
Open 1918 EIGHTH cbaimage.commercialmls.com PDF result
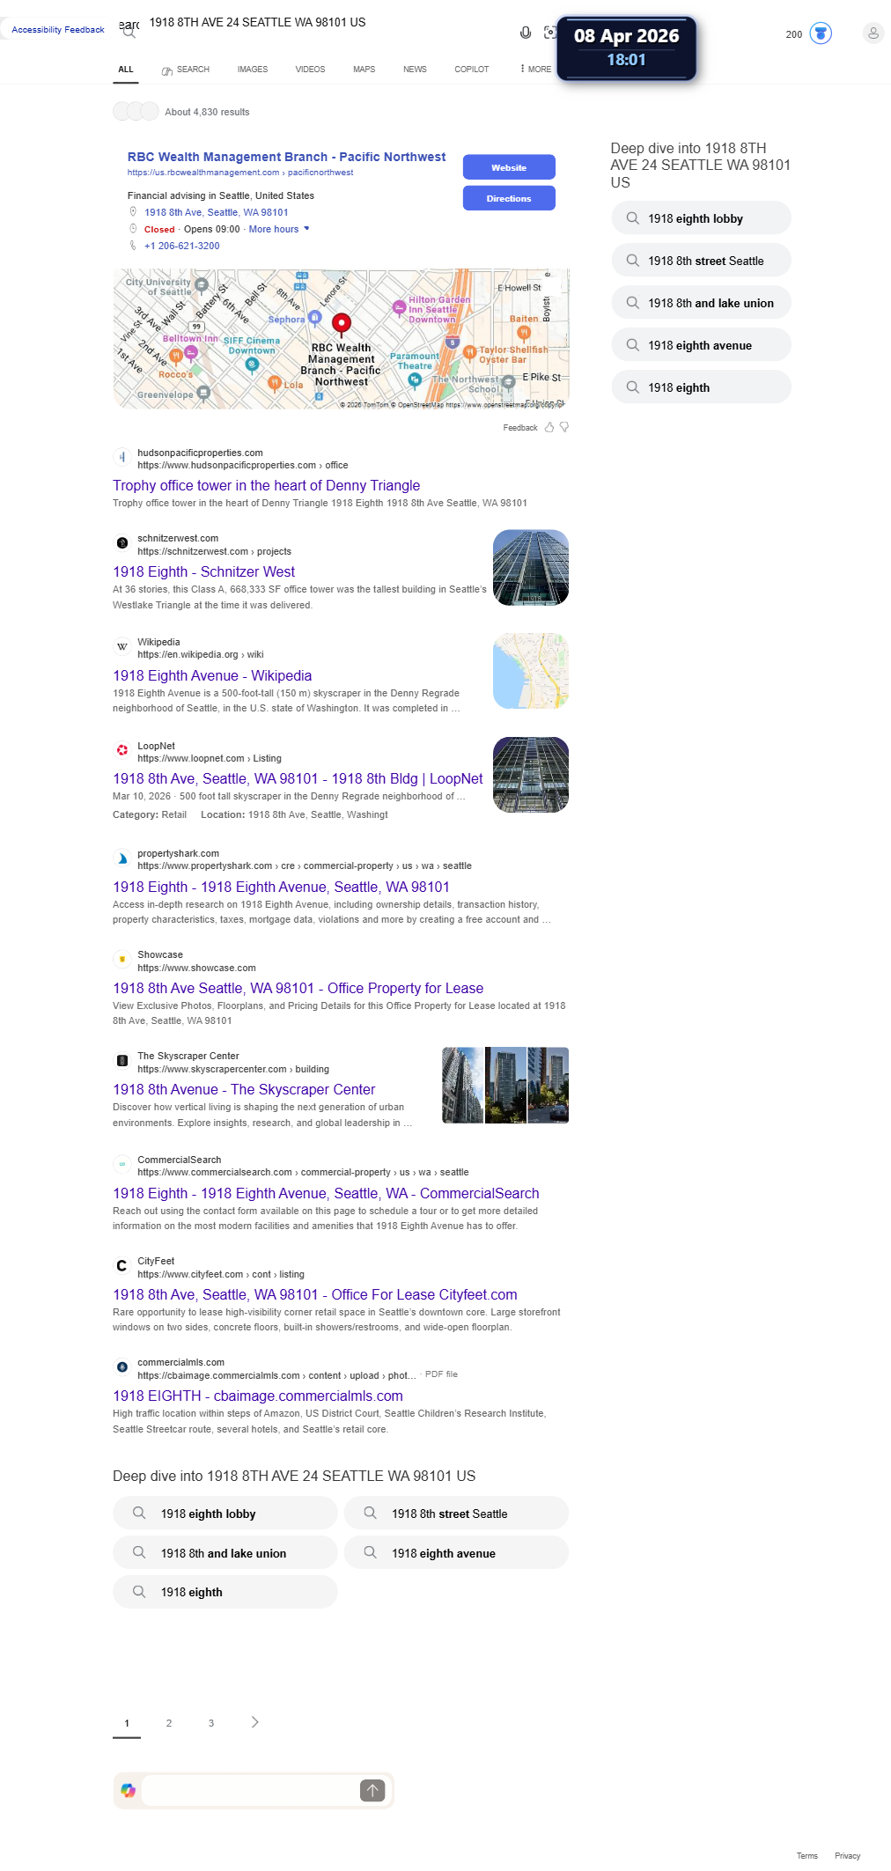click(x=258, y=1396)
